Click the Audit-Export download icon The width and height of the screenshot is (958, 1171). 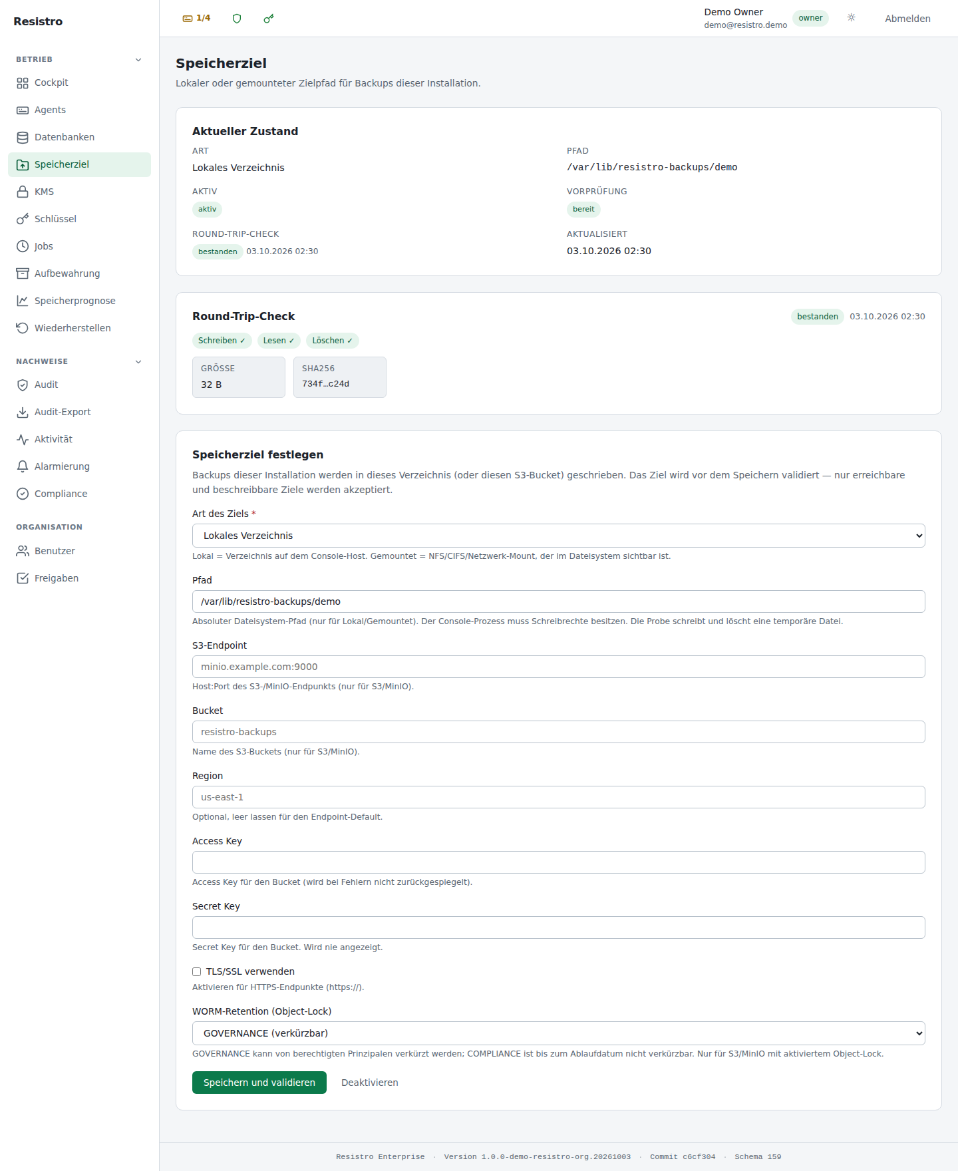[x=23, y=413]
